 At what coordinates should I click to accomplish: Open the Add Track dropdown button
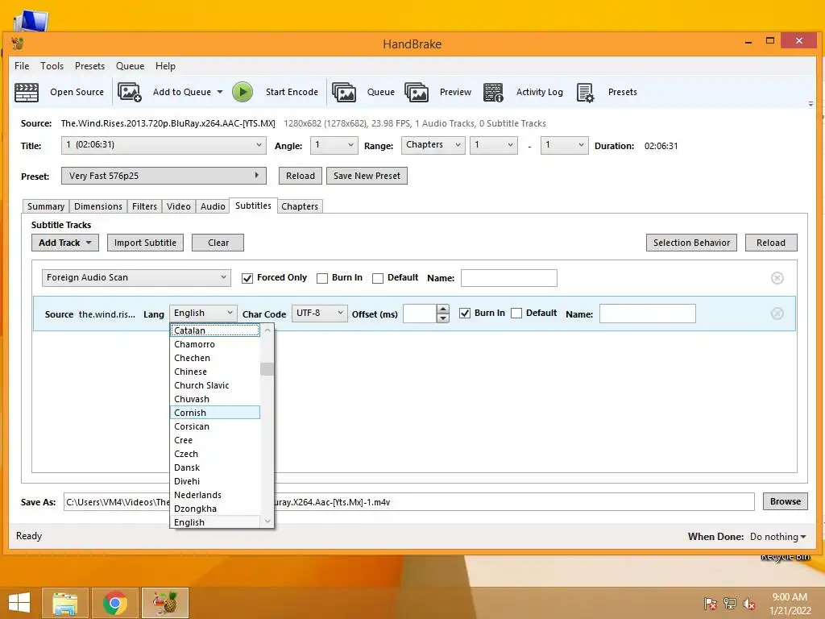click(x=65, y=243)
